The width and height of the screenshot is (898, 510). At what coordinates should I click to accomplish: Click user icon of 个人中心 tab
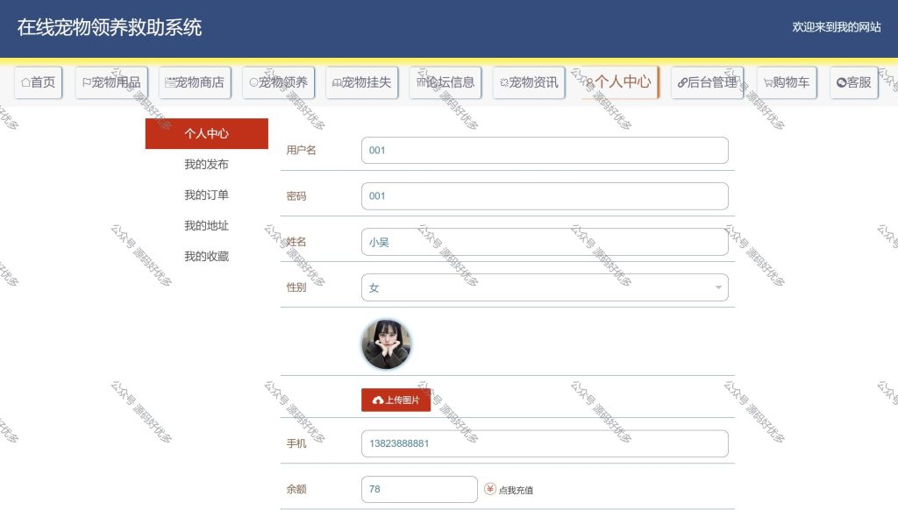(x=590, y=82)
